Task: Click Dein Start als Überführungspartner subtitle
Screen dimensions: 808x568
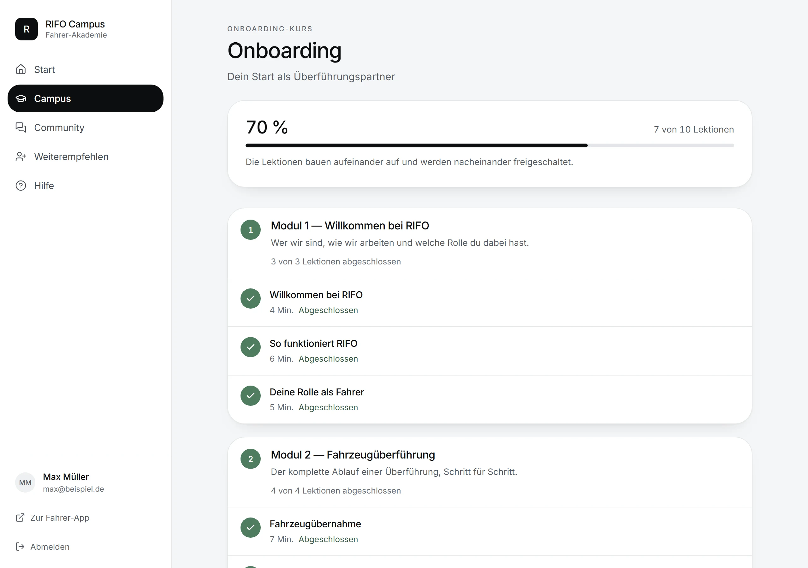Action: point(311,76)
